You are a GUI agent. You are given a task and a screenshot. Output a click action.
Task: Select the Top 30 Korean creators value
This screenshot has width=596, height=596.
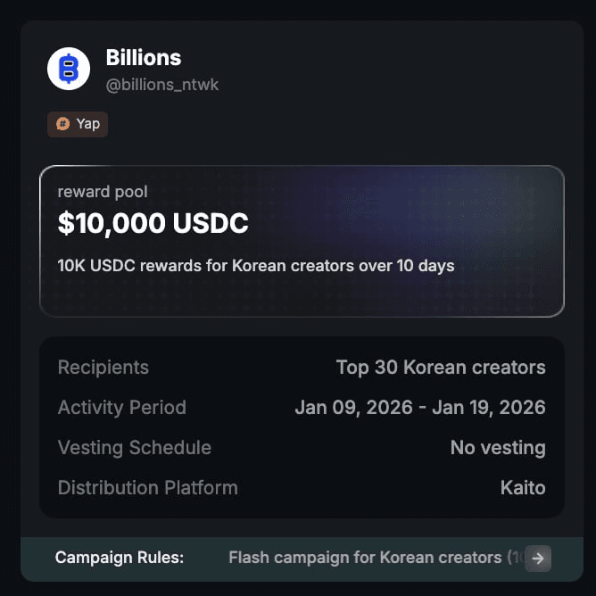tap(441, 368)
